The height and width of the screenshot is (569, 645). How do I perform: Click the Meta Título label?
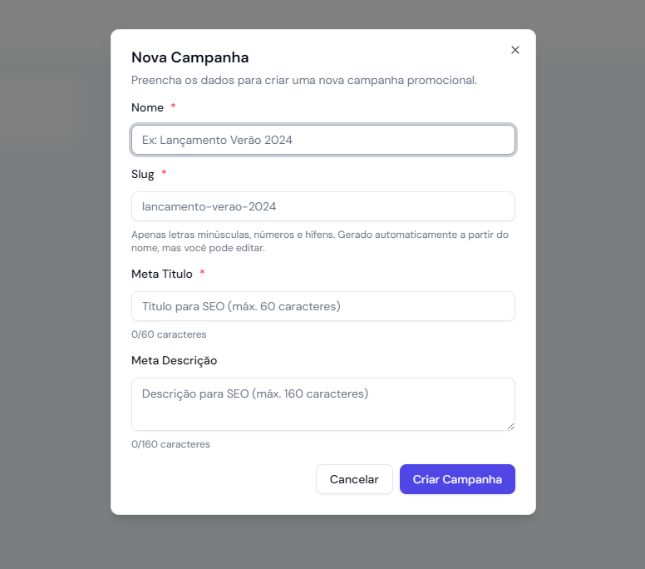(x=162, y=274)
